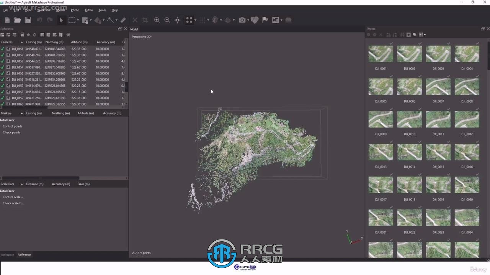Click the Show Basemap layers icon
Screen dimensions: 490x275
coord(288,20)
